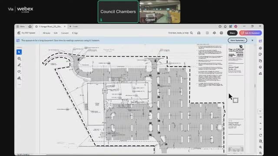Screen dimensions: 278x156
Task: Open the user profile avatar
Action: pyautogui.click(x=236, y=26)
